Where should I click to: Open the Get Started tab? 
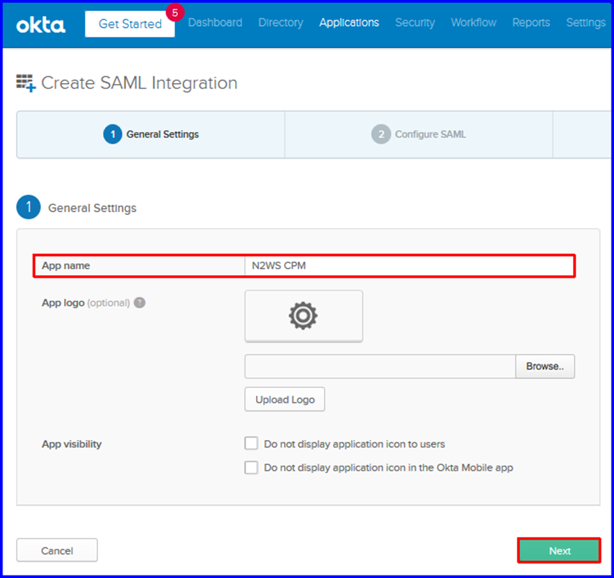coord(130,24)
